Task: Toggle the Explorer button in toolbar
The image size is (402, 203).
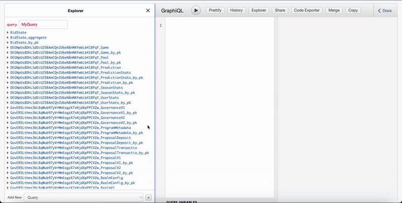Action: click(259, 10)
